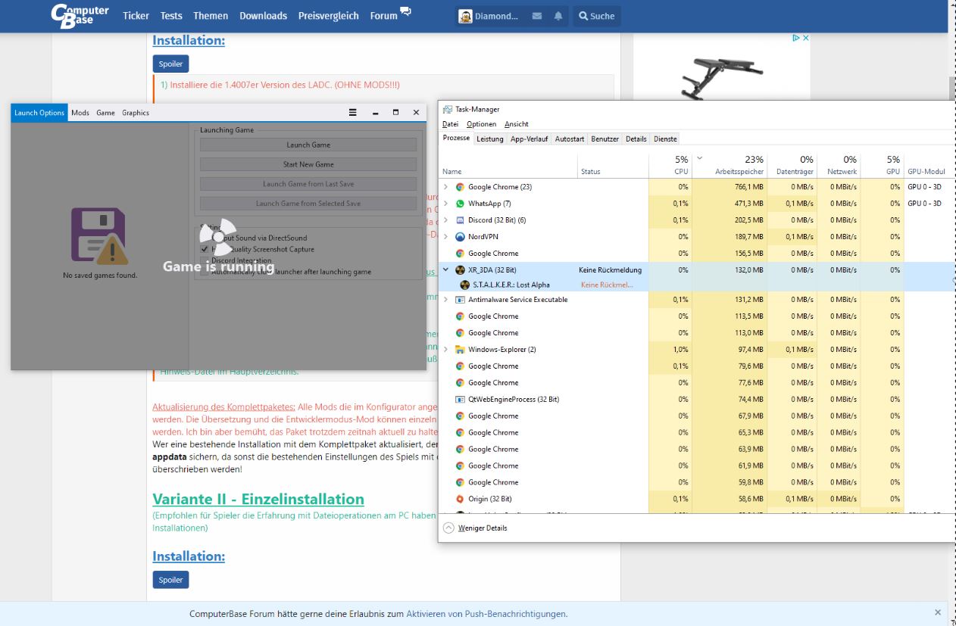Select the Keine Rückmeldung status of XR_3DA
This screenshot has height=626, width=956.
610,270
